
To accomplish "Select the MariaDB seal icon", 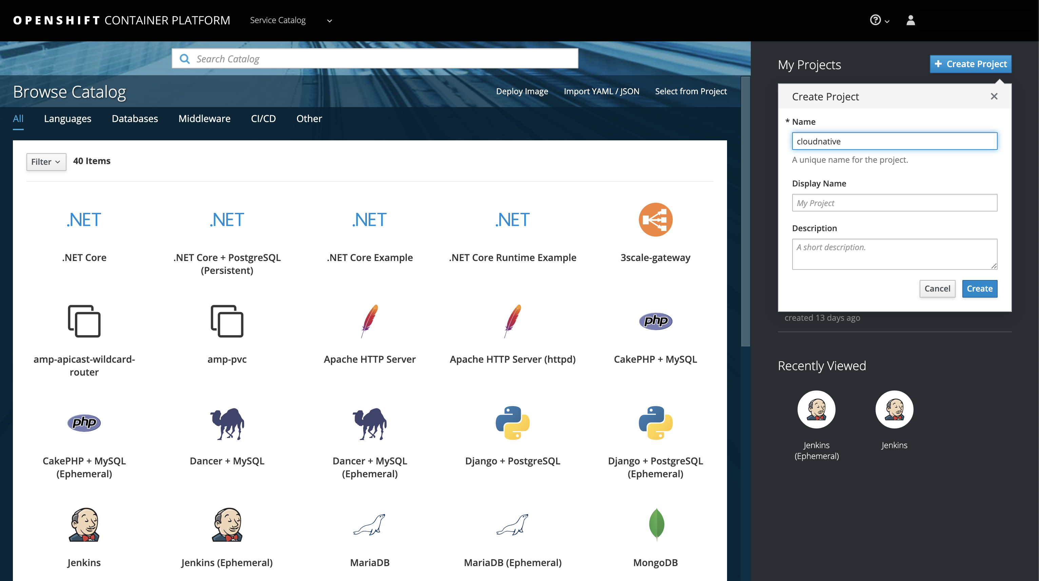I will tap(370, 524).
